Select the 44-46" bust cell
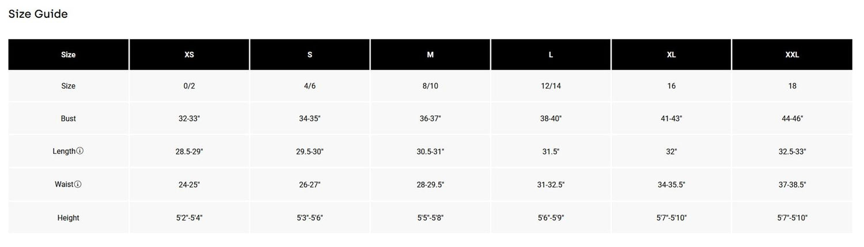Image resolution: width=864 pixels, height=247 pixels. tap(792, 118)
